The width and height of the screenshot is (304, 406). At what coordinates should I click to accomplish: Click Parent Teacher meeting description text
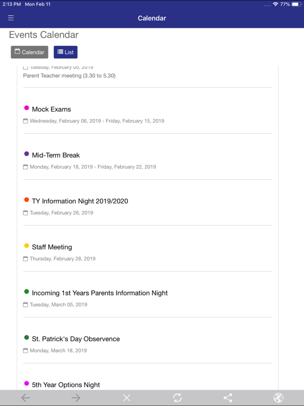coord(69,76)
